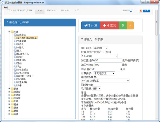Click the 镗床 folder icon
This screenshot has height=122, width=160.
(13, 104)
